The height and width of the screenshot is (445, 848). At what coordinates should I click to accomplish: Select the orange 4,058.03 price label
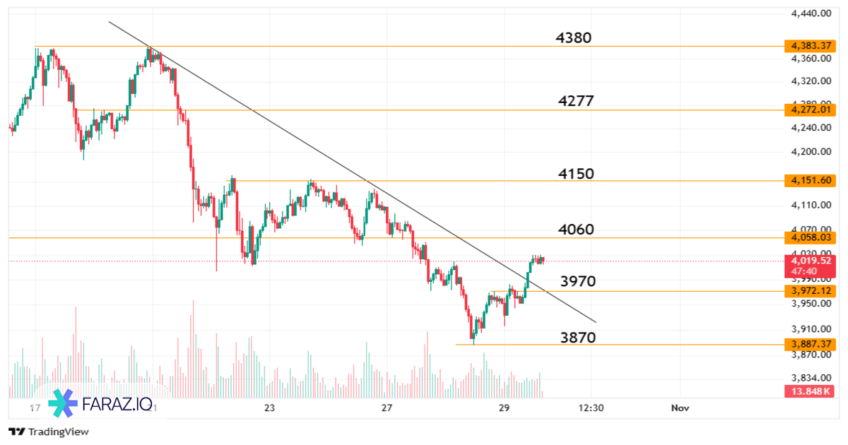tap(811, 237)
